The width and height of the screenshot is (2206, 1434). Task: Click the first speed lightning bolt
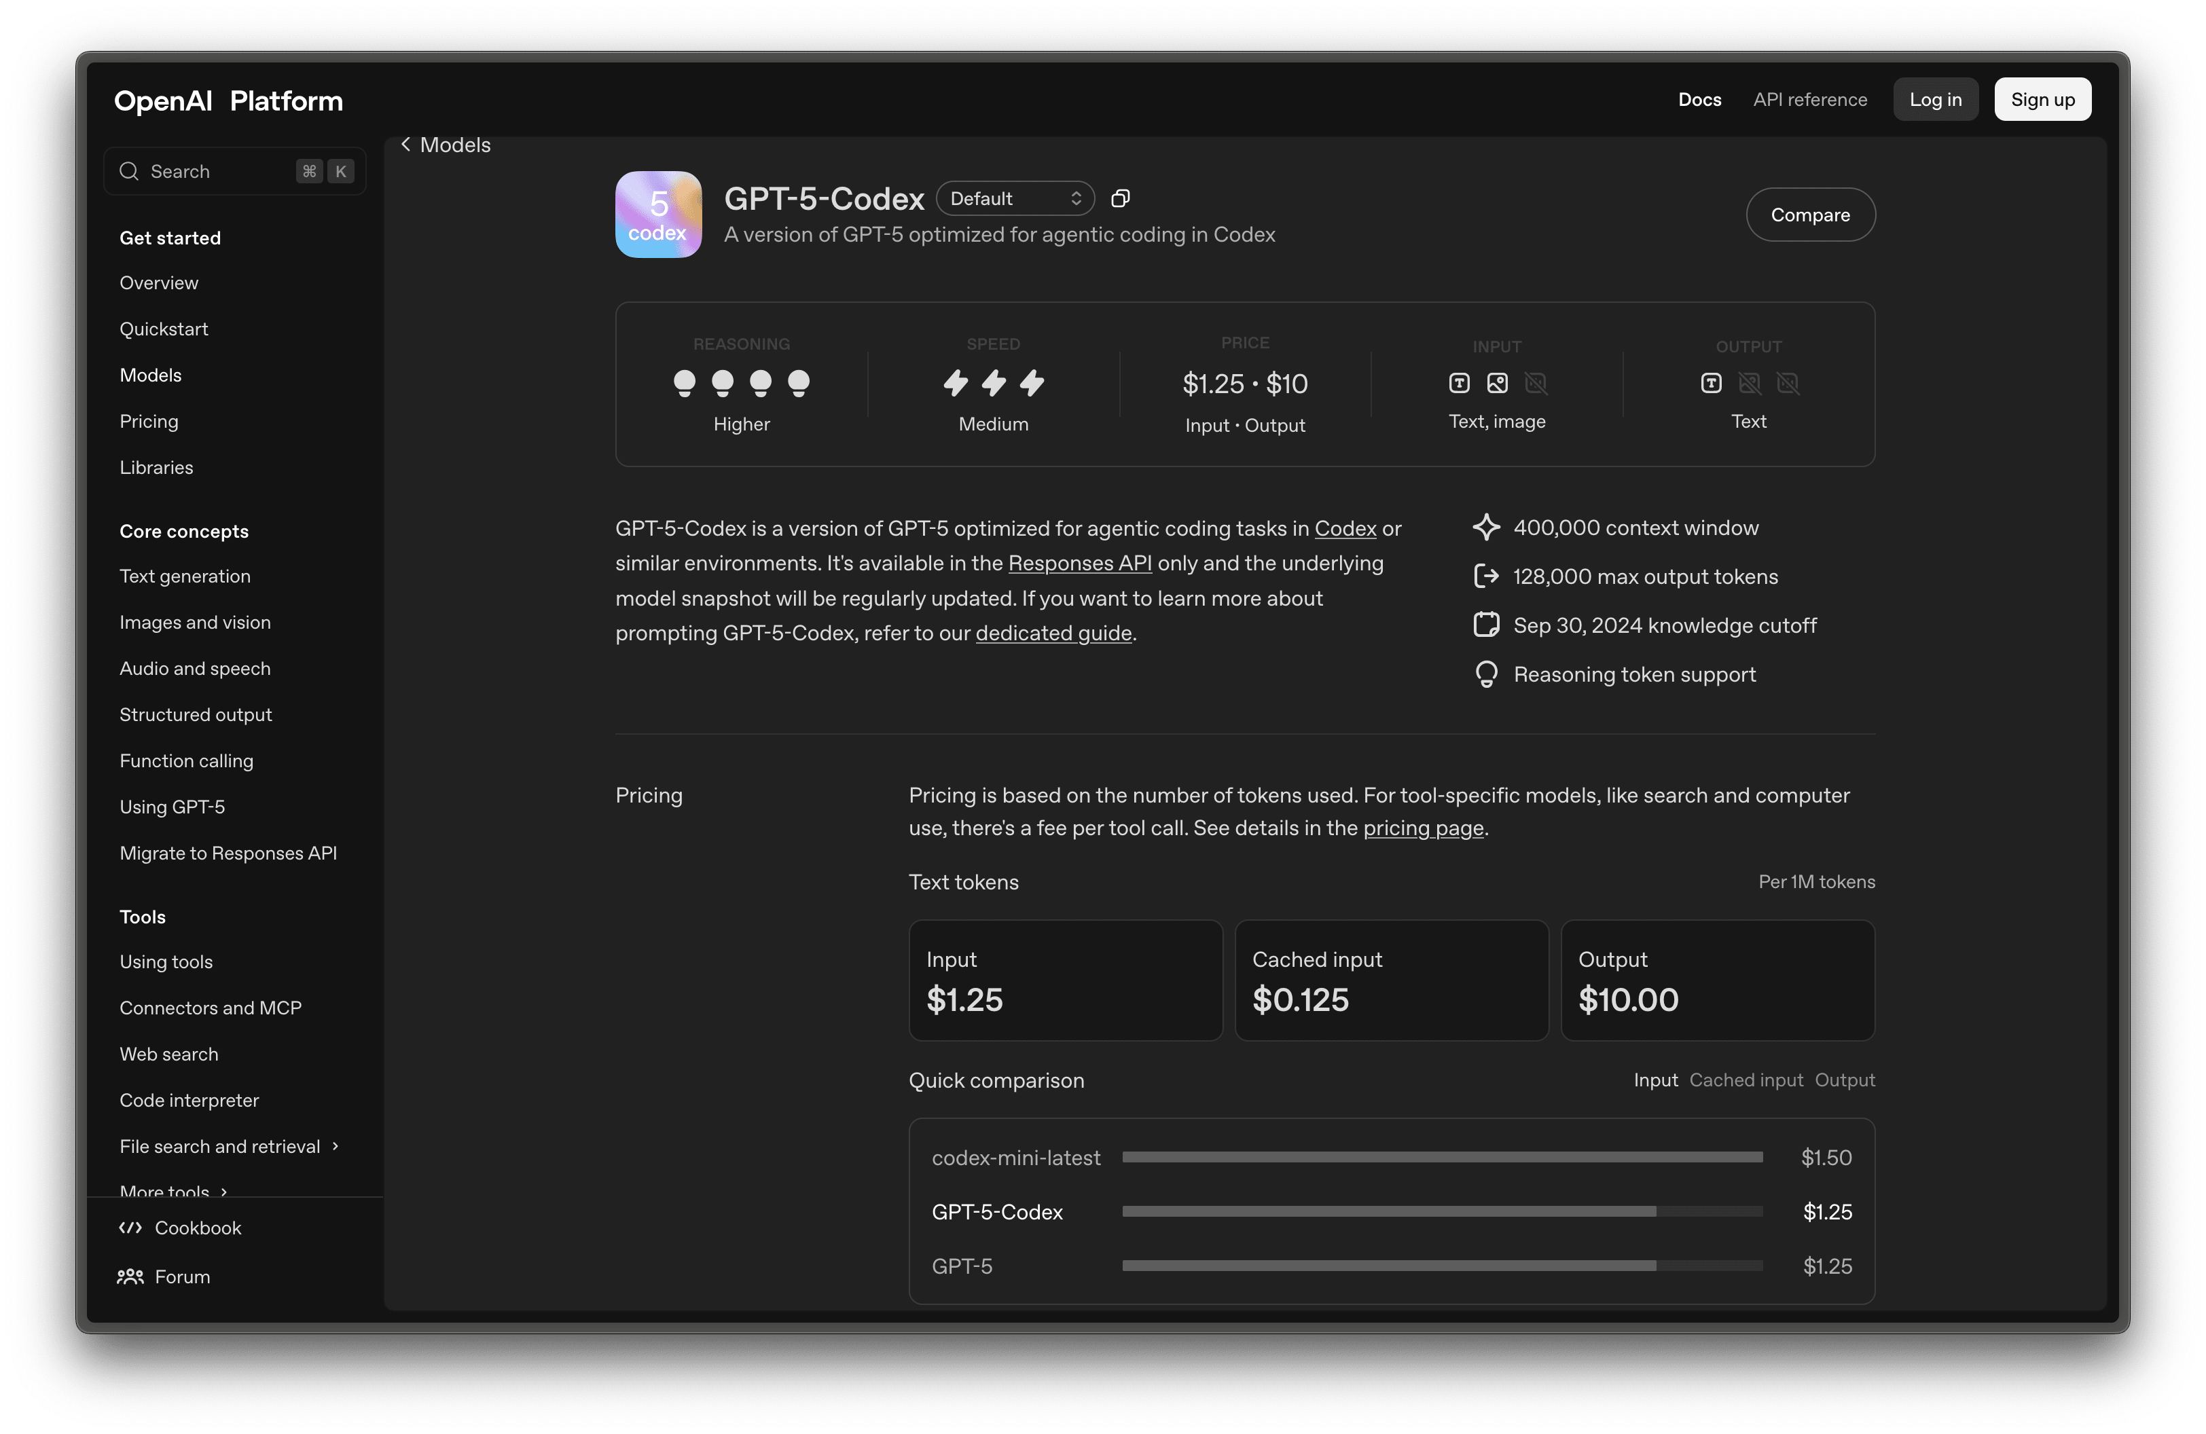956,382
